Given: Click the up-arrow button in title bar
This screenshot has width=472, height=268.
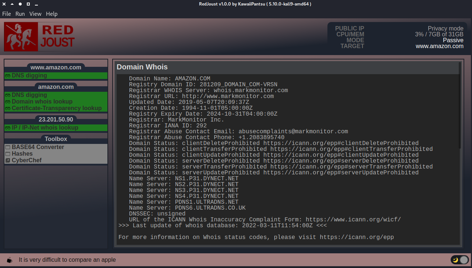Looking at the screenshot, I should coord(12,4).
